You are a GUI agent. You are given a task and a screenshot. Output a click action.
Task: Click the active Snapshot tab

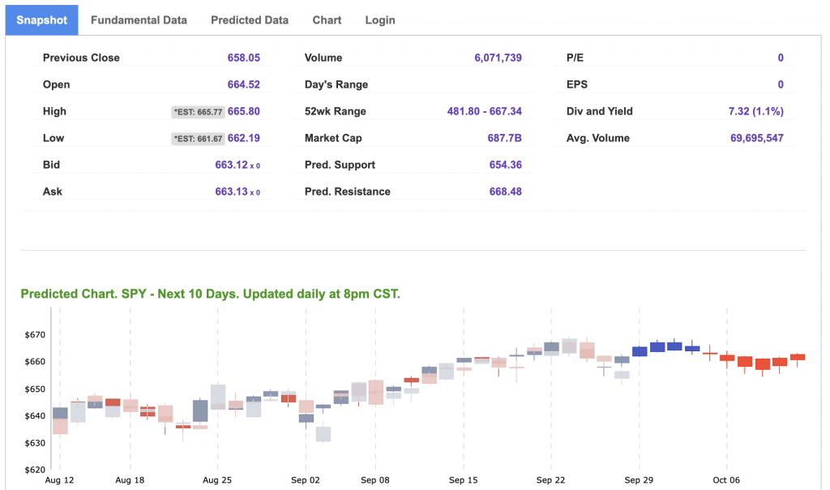42,20
